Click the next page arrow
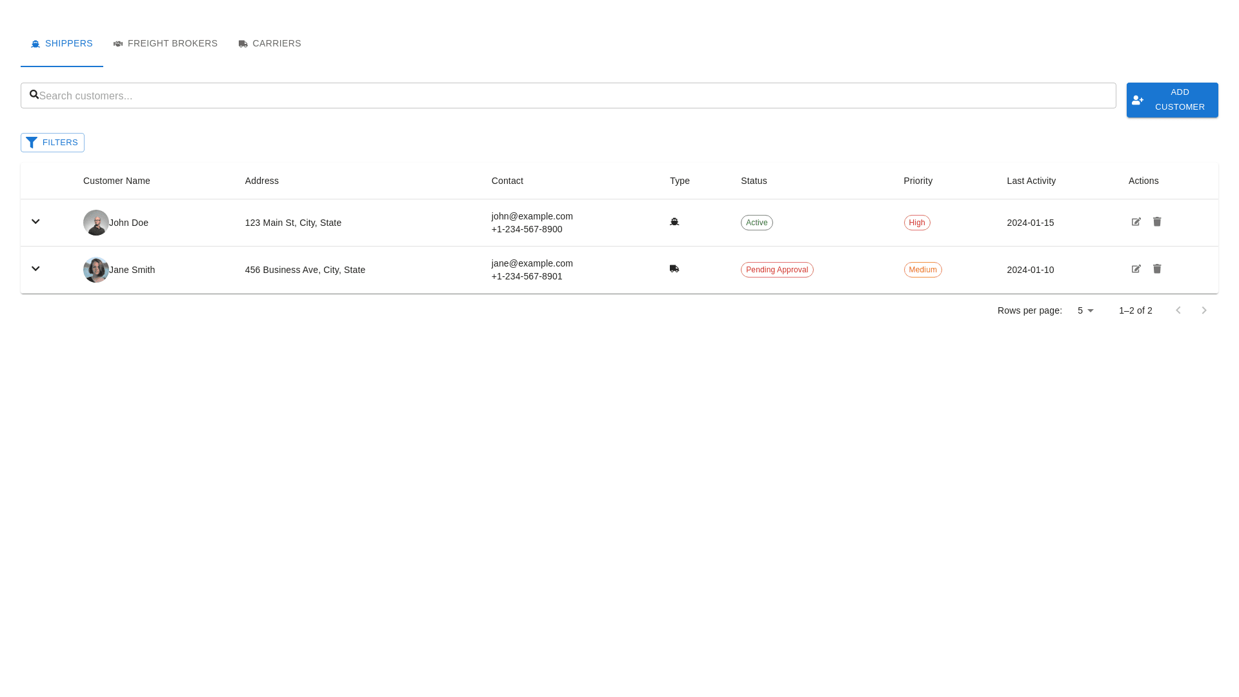1239x697 pixels. (1204, 310)
